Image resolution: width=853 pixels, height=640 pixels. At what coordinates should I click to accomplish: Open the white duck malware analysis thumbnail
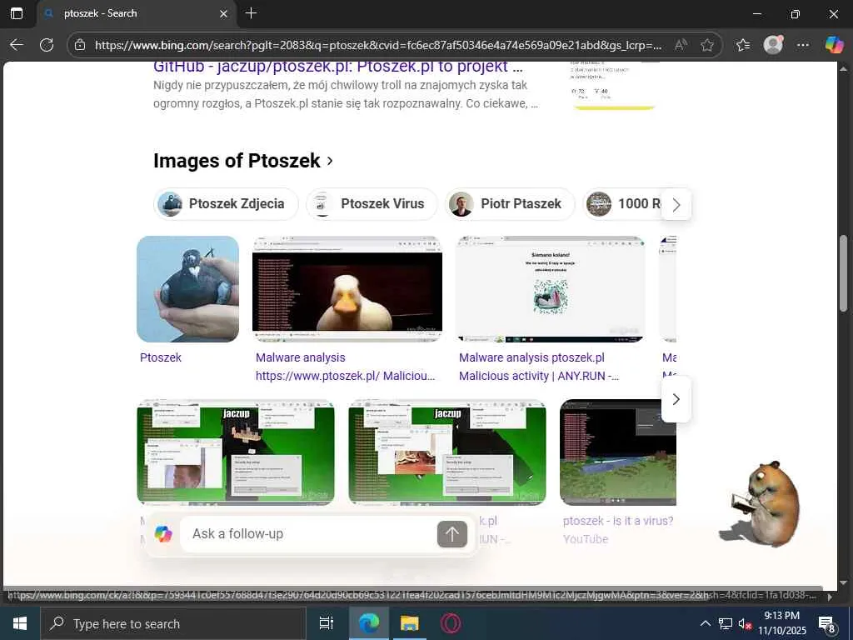coord(347,289)
